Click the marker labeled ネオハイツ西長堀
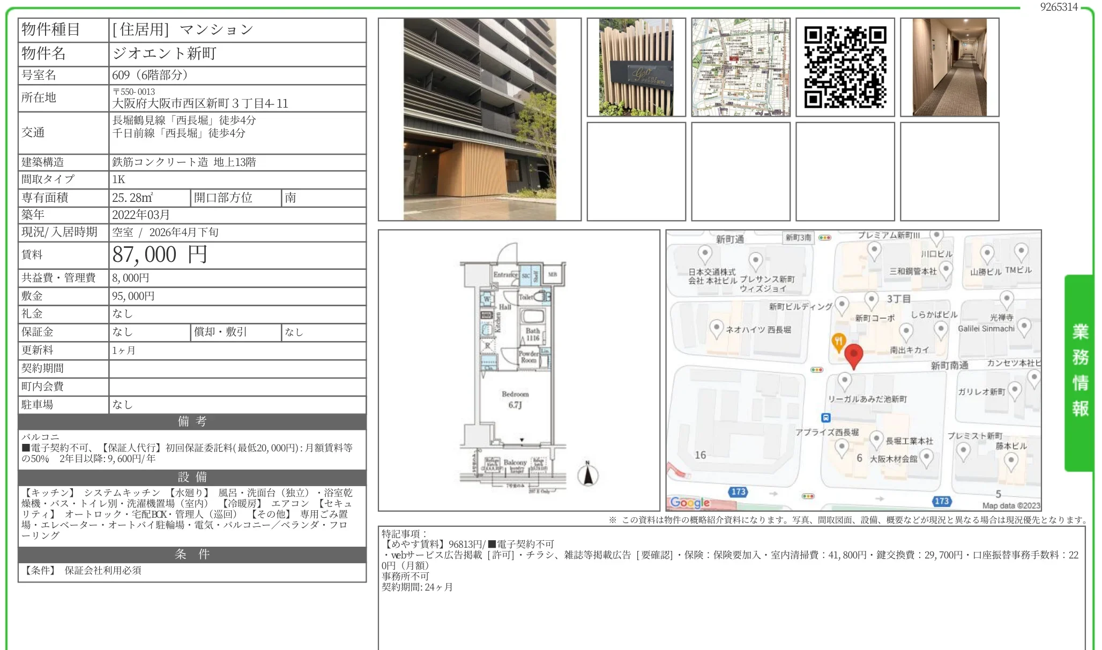 tap(716, 327)
